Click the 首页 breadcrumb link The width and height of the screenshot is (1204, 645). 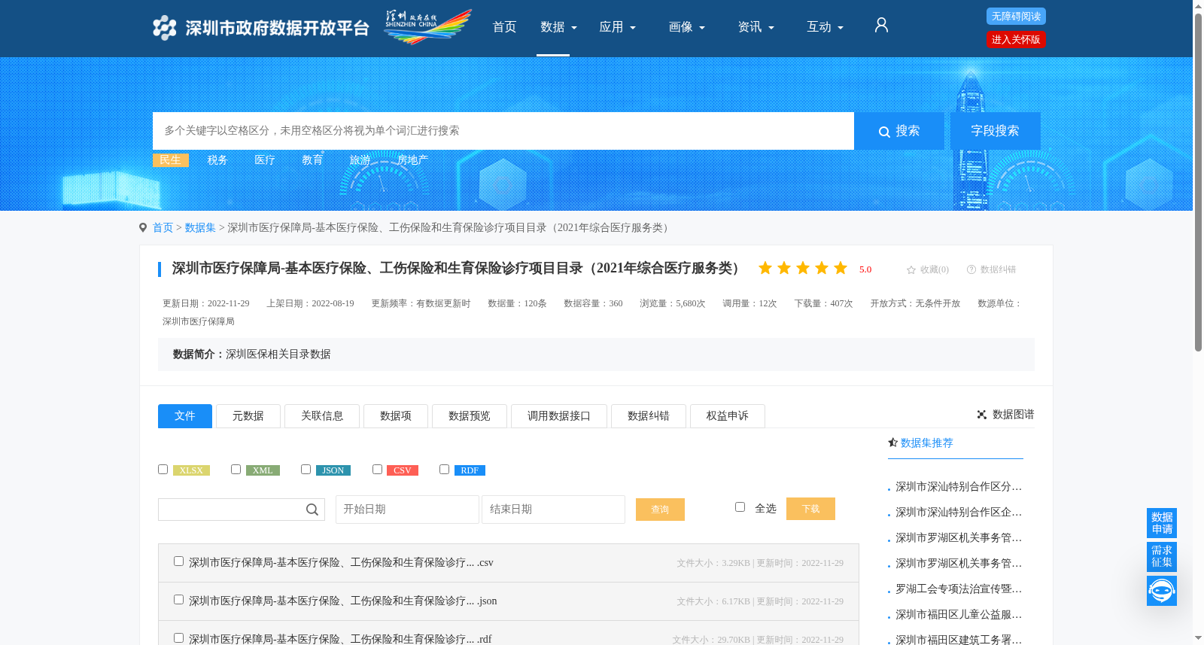pos(163,228)
